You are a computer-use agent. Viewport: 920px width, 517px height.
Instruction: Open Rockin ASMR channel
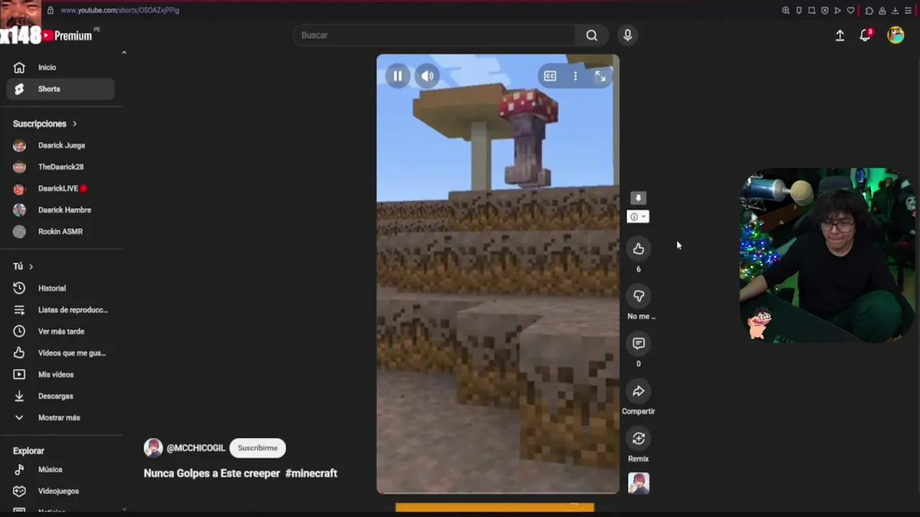pos(61,231)
